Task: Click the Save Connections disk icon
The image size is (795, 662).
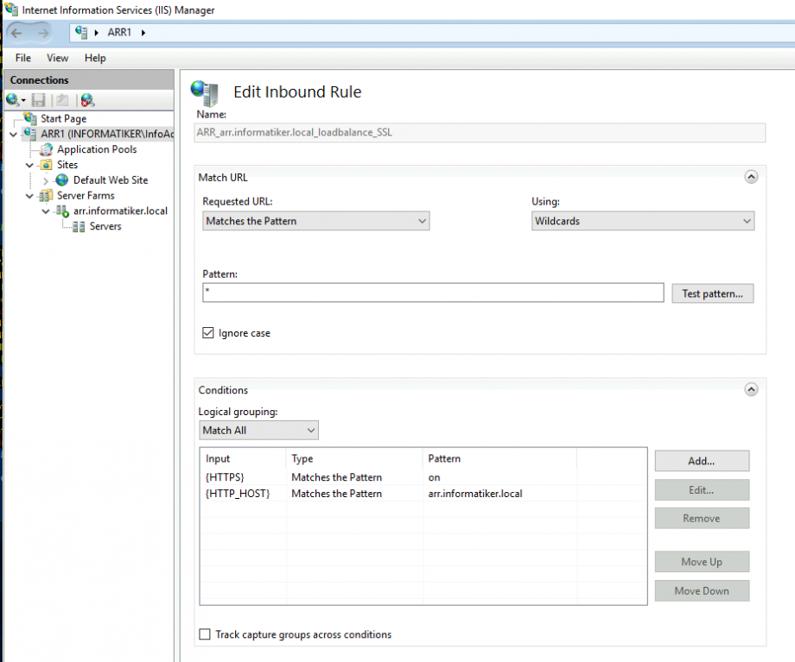Action: (x=38, y=99)
